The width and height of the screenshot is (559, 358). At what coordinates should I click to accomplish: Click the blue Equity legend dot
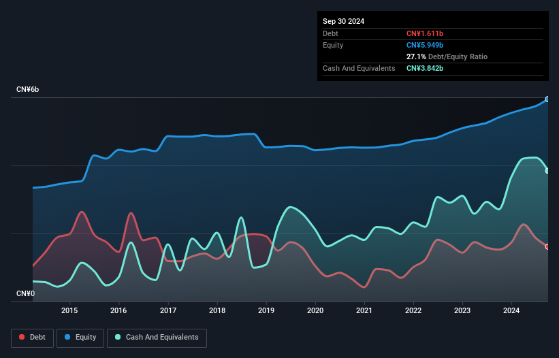point(67,337)
